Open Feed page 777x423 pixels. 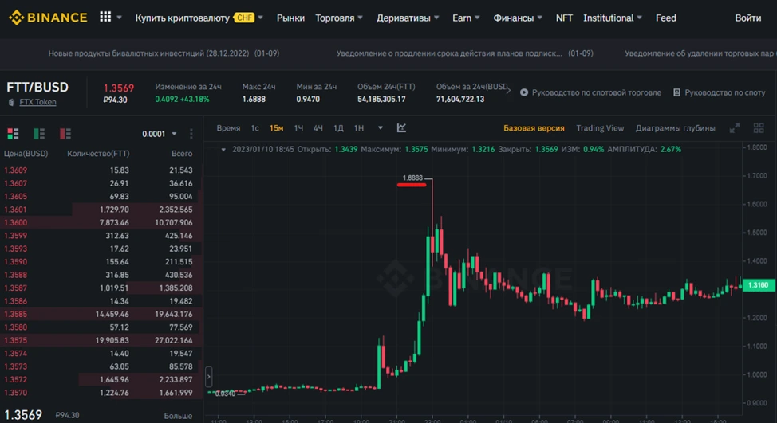[665, 18]
